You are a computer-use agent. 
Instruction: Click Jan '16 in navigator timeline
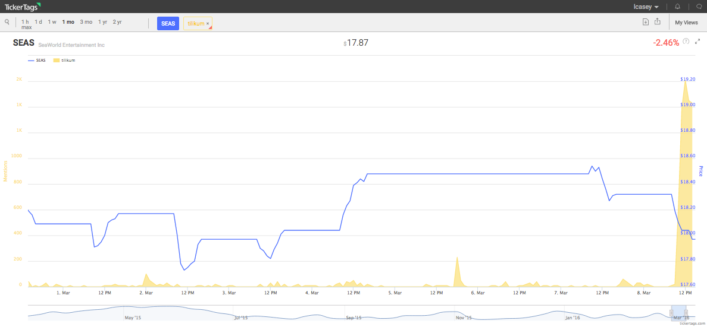click(572, 318)
